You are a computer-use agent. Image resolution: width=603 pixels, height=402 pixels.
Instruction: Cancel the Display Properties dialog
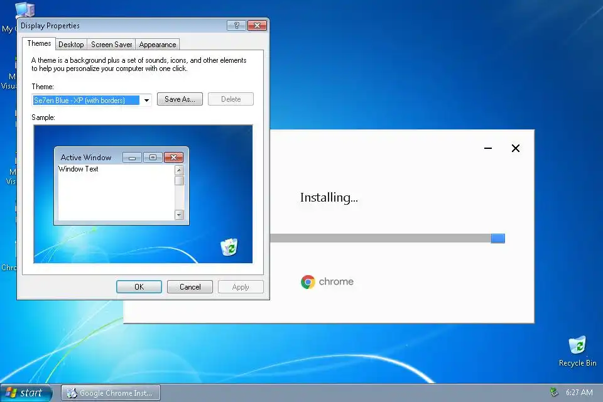190,287
